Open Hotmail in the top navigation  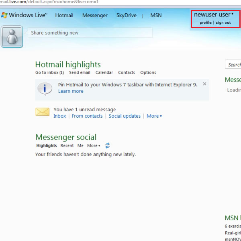click(x=64, y=15)
